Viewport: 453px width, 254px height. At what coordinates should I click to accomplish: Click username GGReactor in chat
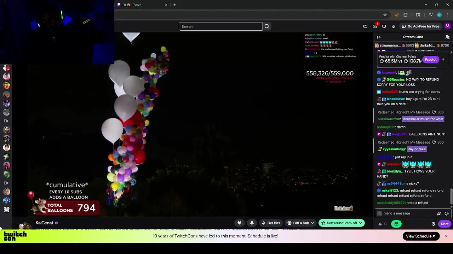click(396, 80)
